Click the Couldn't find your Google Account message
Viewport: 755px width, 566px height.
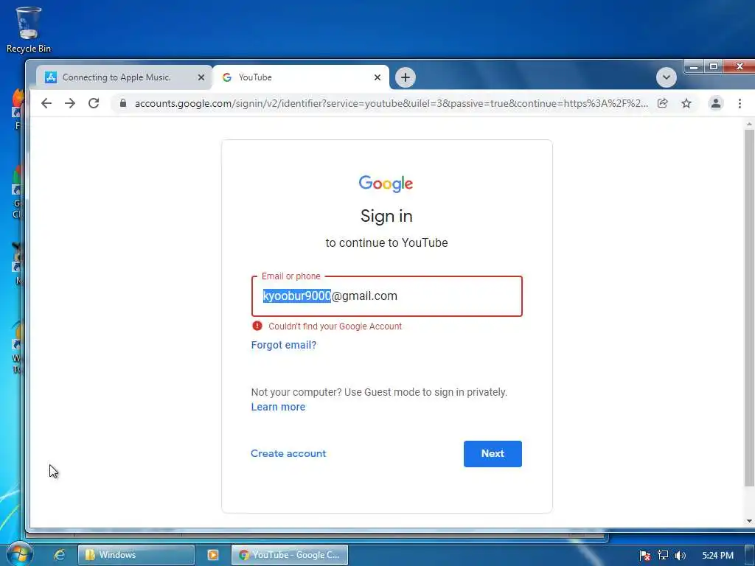(335, 326)
